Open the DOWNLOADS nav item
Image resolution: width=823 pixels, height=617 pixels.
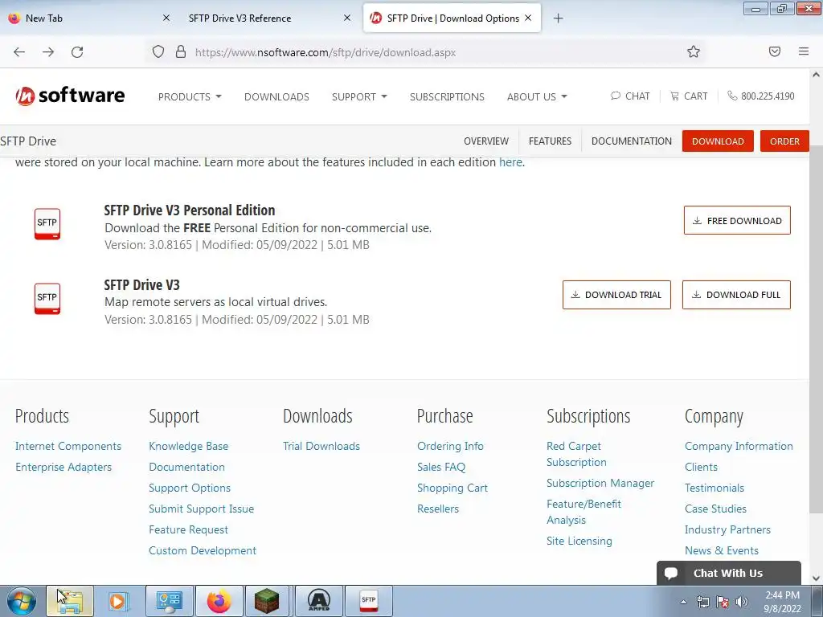[276, 96]
